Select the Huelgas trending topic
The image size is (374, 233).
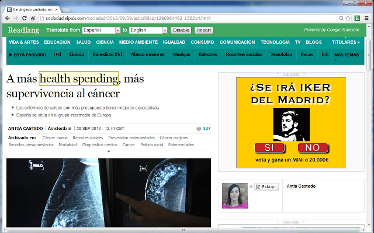pyautogui.click(x=182, y=54)
